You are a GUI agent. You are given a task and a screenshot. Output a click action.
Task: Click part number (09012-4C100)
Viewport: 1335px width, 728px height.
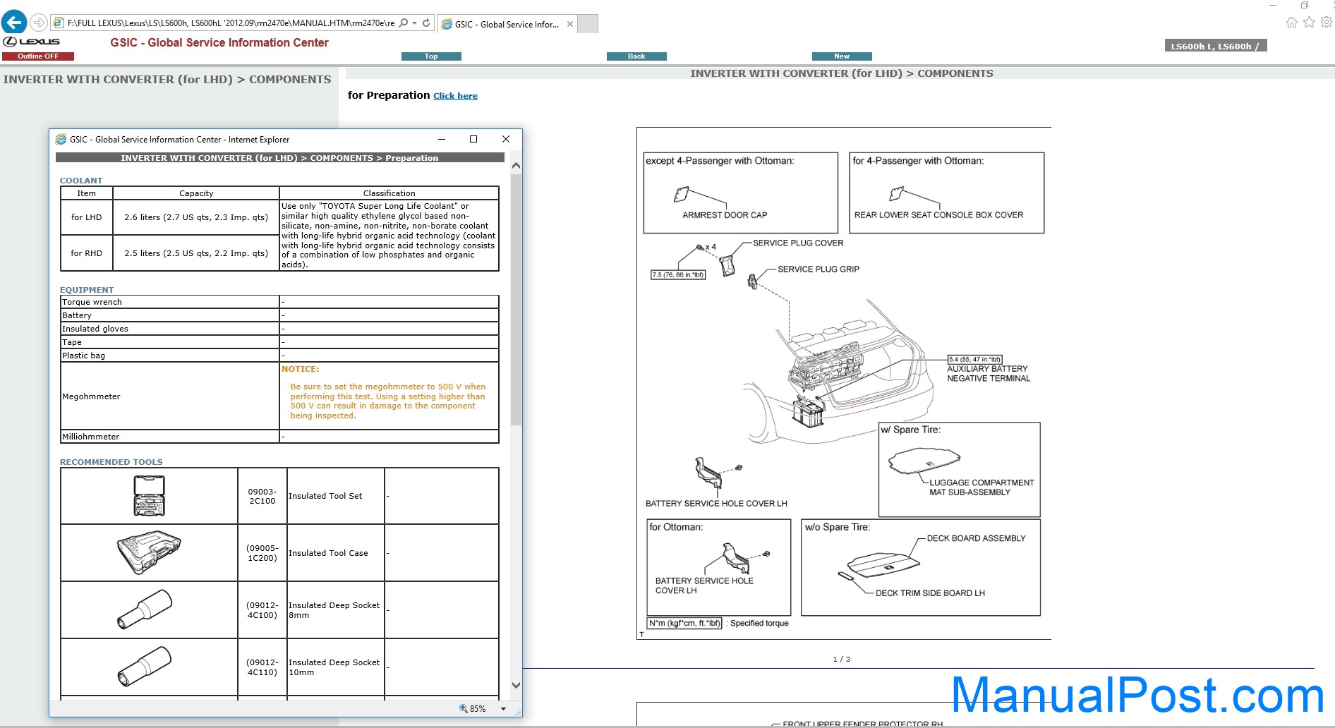[x=262, y=610]
